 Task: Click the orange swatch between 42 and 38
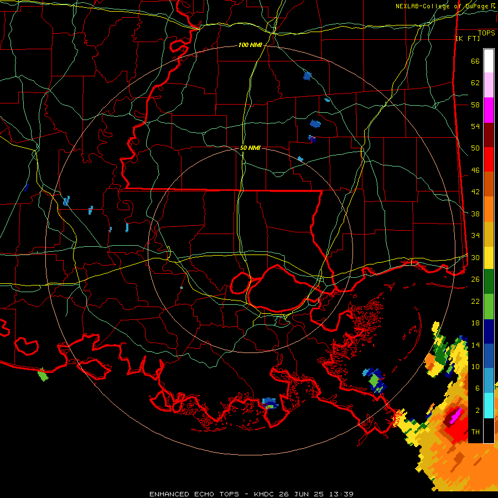click(x=489, y=209)
